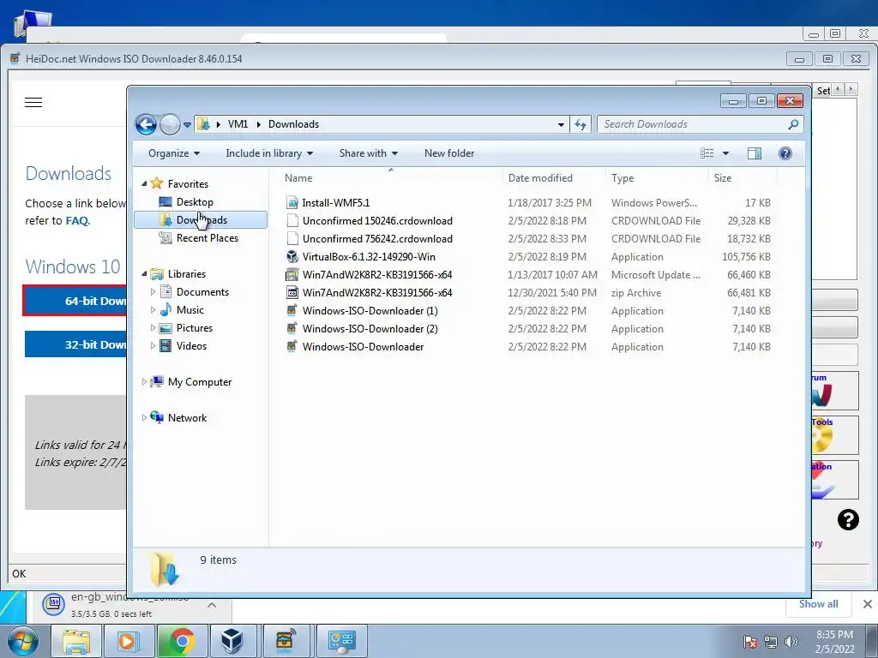Open the Windows Start menu
Screen dimensions: 878x658
(x=23, y=641)
